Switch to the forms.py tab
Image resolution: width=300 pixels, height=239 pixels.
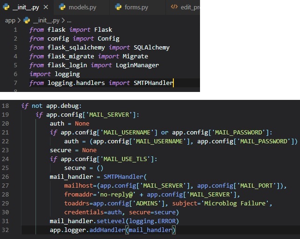(x=136, y=7)
